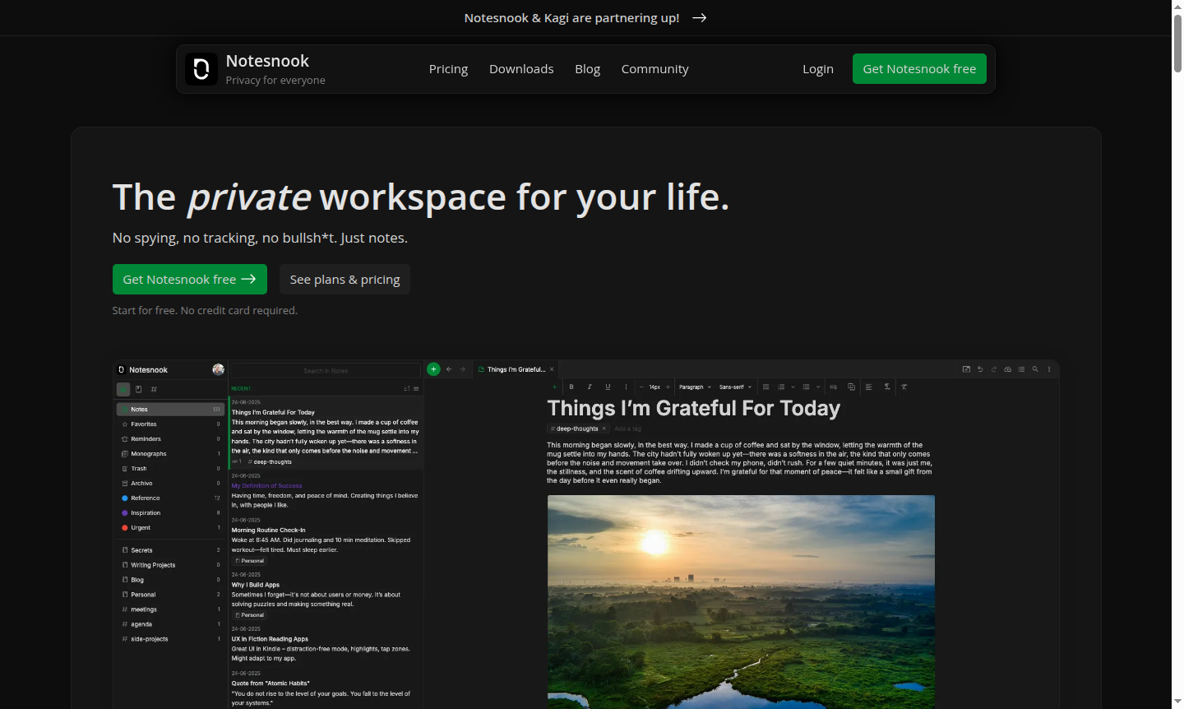The height and width of the screenshot is (709, 1184).
Task: Open the Tags section via the hash icon
Action: pos(154,389)
